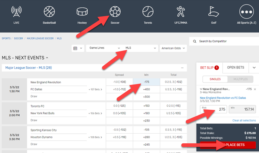Open the American Odds format dropdown
This screenshot has height=153, width=259.
pos(173,48)
